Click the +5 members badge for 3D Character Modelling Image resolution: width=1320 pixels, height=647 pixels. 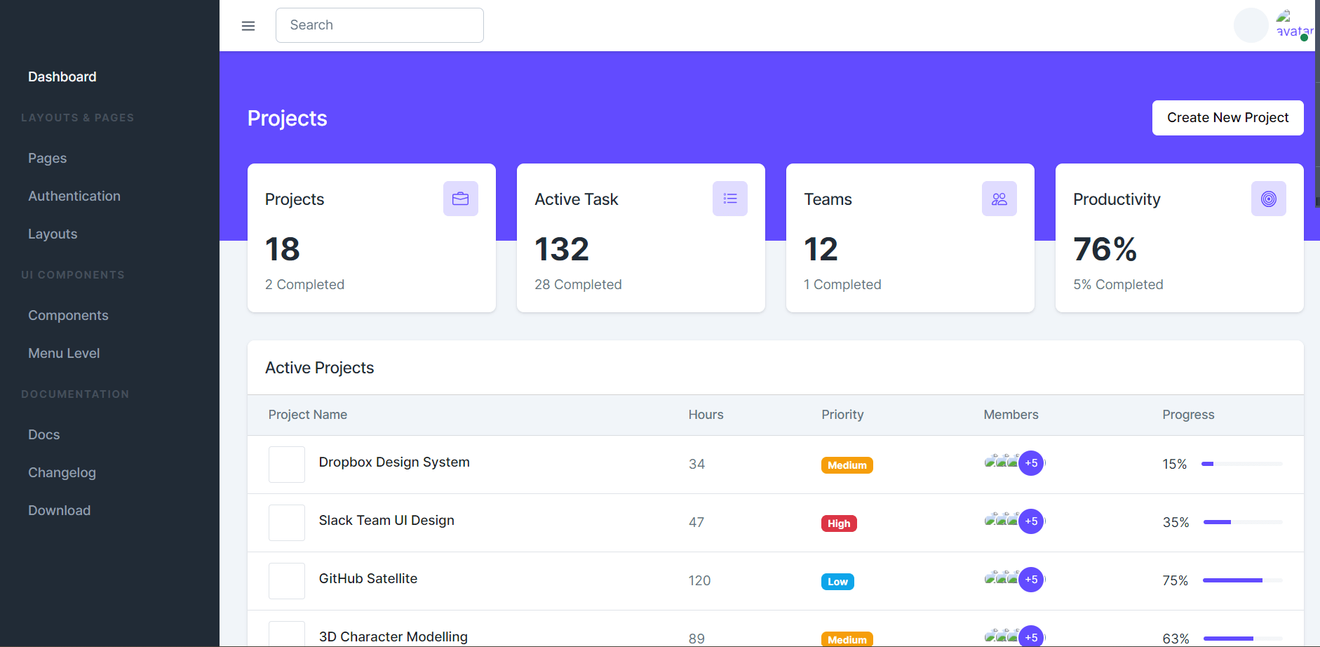click(x=1031, y=636)
